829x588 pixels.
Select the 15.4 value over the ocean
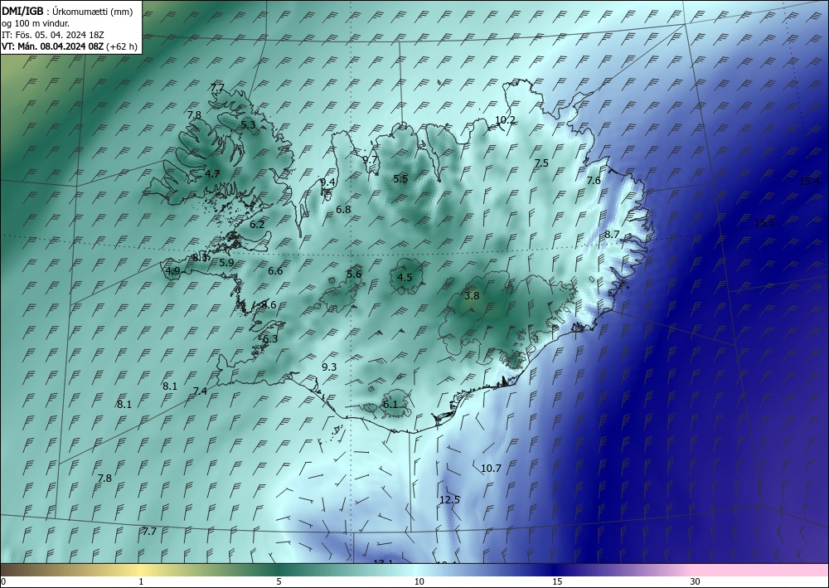(809, 182)
